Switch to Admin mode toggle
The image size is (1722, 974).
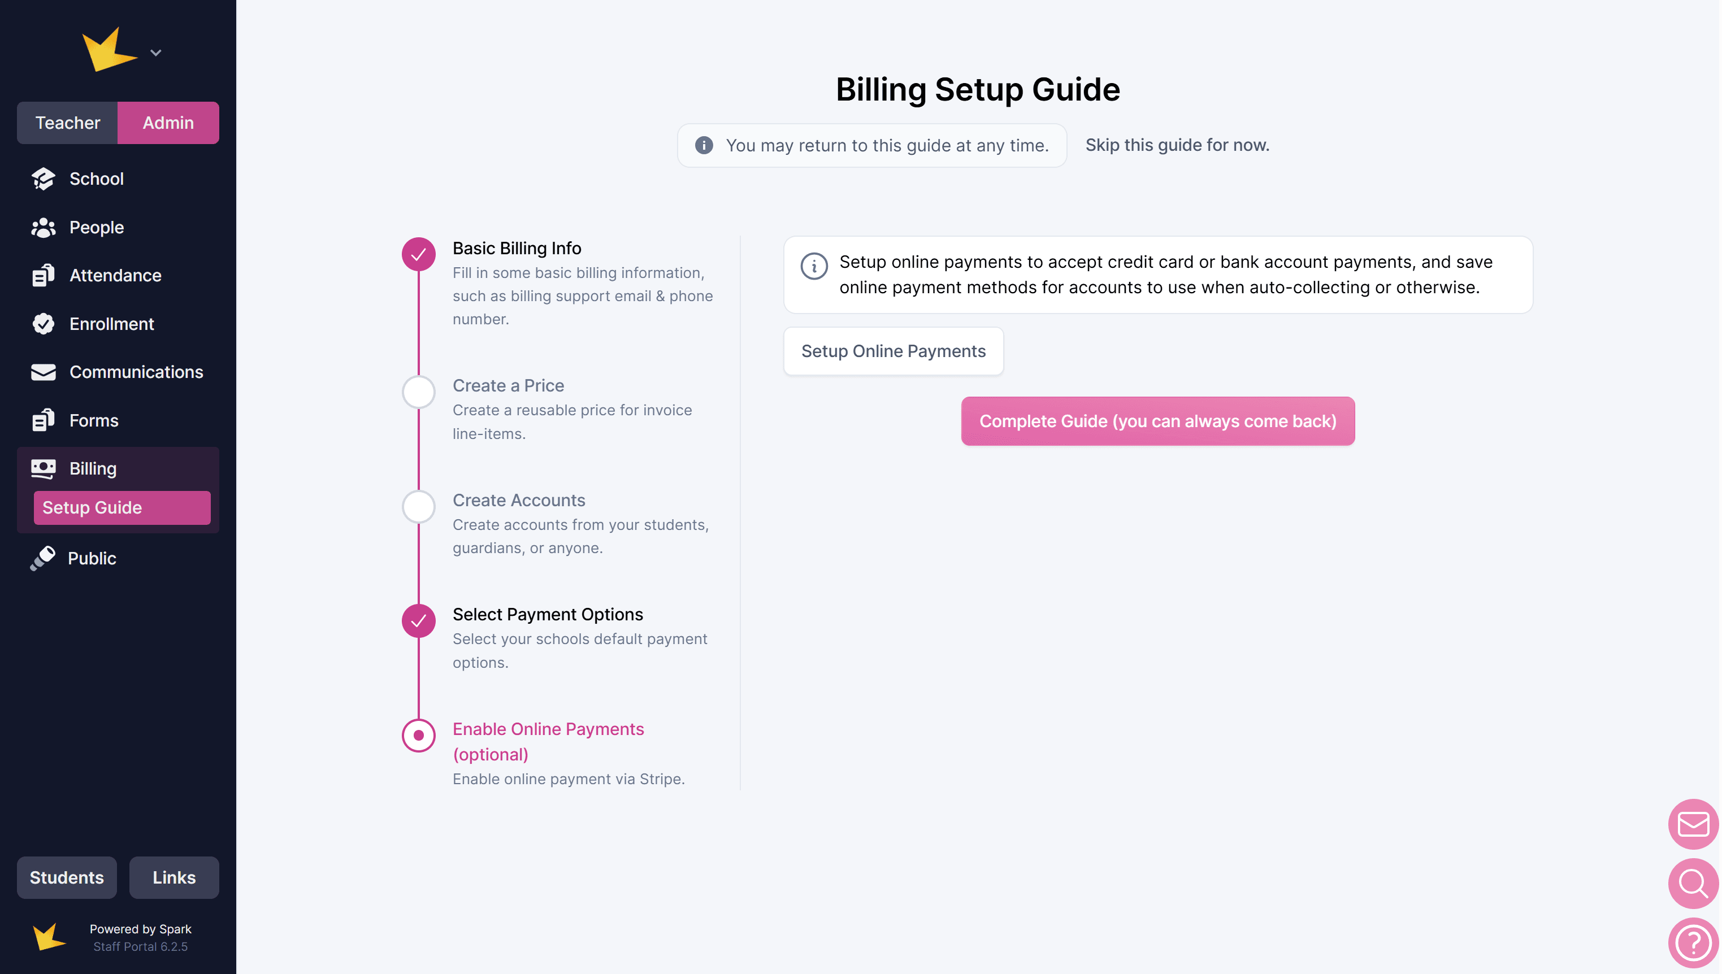tap(168, 123)
